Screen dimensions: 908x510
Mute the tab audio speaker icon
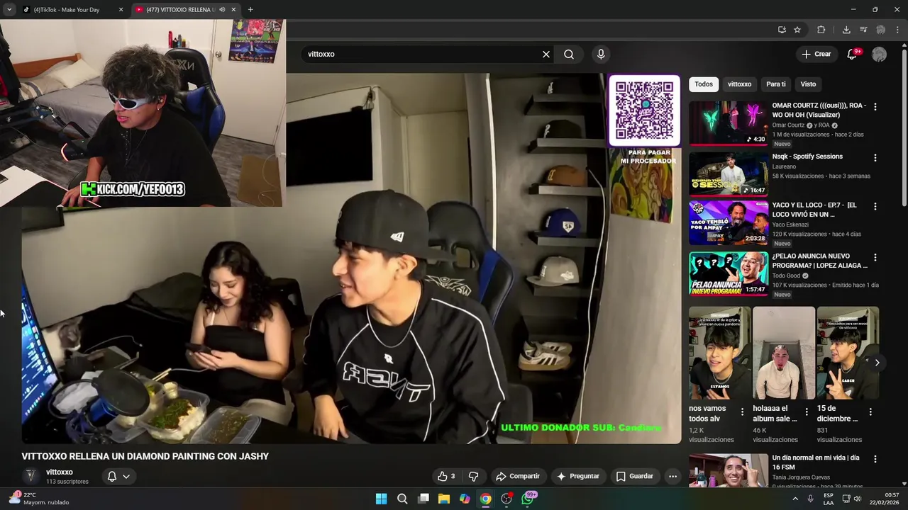coord(222,9)
